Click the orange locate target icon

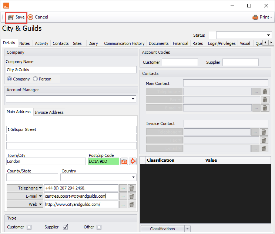tap(133, 161)
